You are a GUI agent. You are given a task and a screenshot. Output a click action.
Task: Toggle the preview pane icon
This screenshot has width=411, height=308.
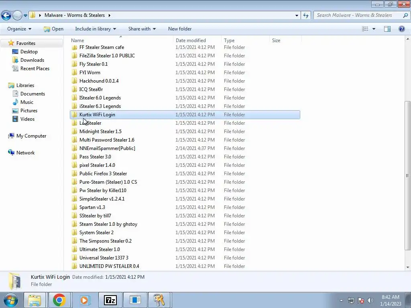[x=387, y=29]
